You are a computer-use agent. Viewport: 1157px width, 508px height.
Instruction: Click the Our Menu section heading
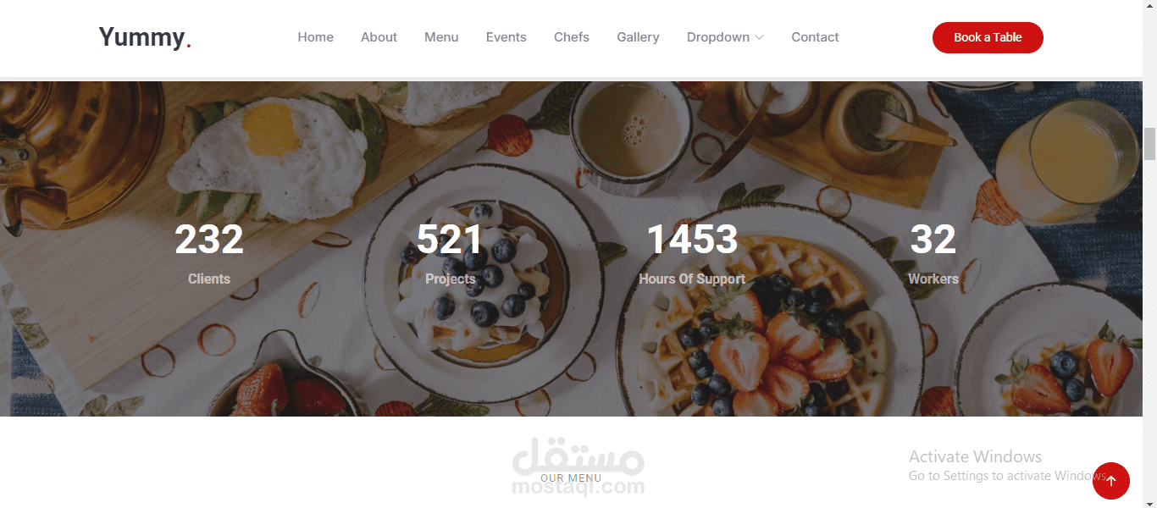[x=571, y=478]
